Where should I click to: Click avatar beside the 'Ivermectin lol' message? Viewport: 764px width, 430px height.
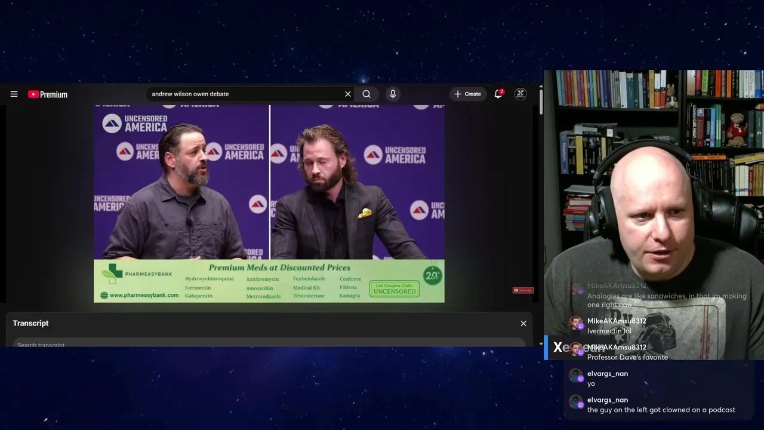pos(575,323)
